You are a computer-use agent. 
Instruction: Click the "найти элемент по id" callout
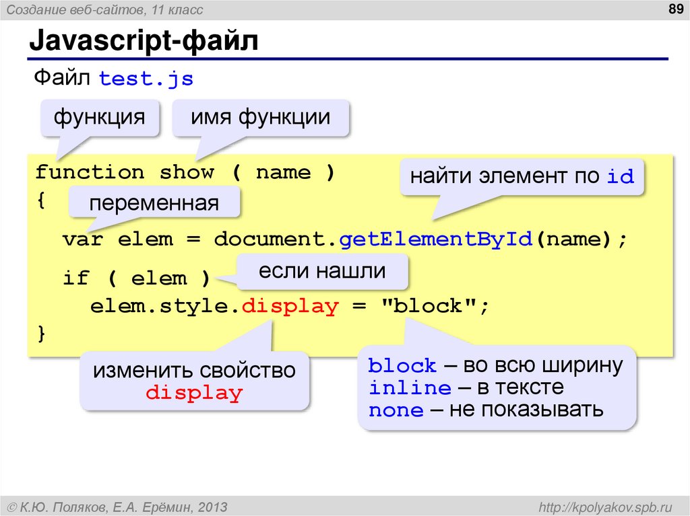click(x=523, y=176)
